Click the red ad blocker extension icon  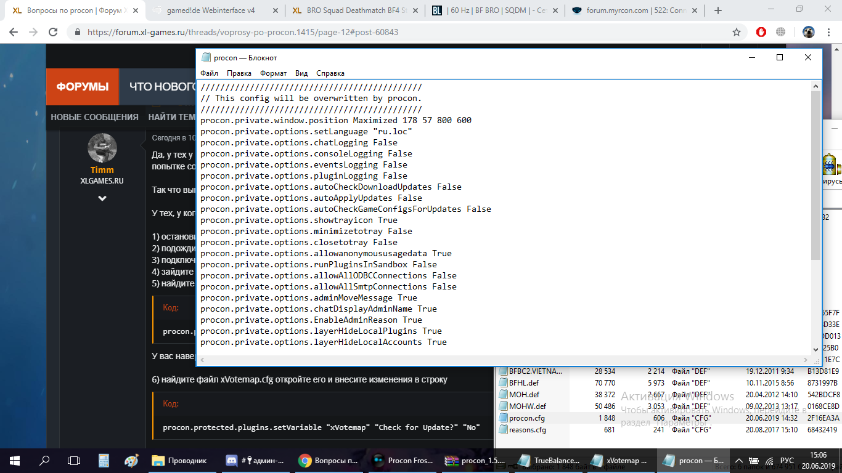[x=761, y=32]
